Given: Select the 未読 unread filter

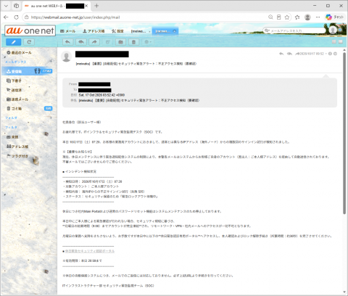Looking at the screenshot, I should click(x=12, y=137).
